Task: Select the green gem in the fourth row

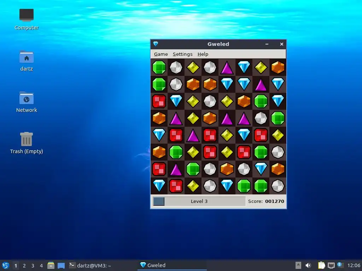Action: [278, 118]
